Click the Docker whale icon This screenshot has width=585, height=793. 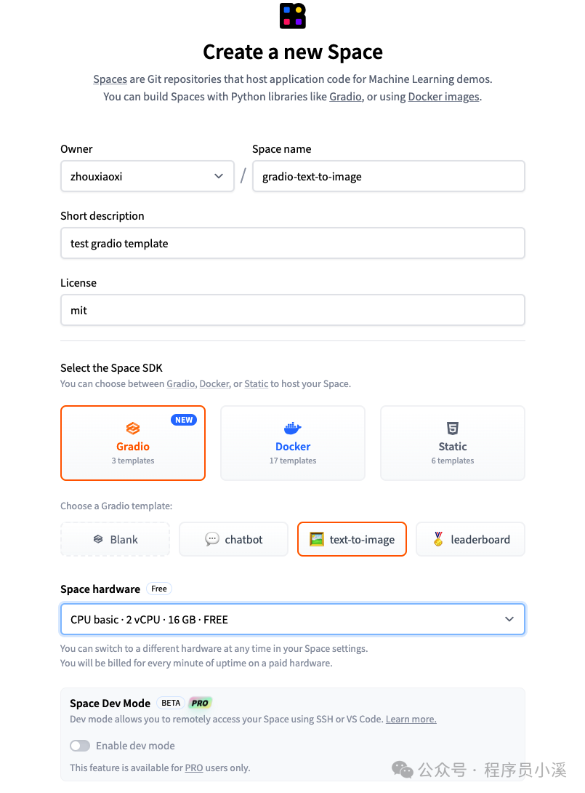[x=293, y=429]
